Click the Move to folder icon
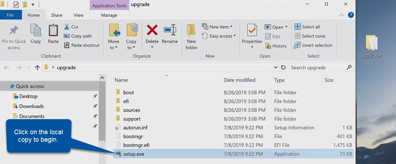Viewport: 396px width, 164px height. pos(114,30)
